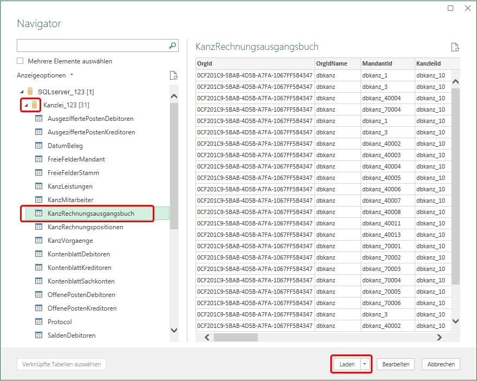Select the OffenePostenKreditoren table
477x381 pixels.
click(82, 308)
